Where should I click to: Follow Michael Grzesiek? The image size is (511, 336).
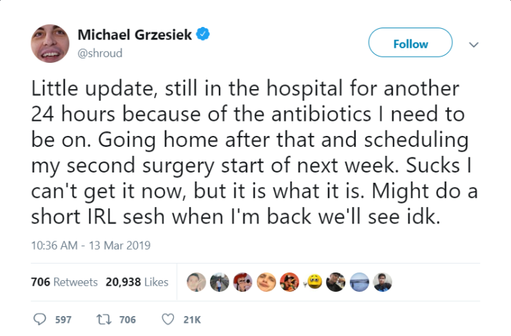click(x=410, y=43)
